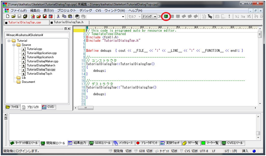Viewport: 266px width, 156px height.
Task: Click the disabled X disconnect icon
Action: coord(160,17)
